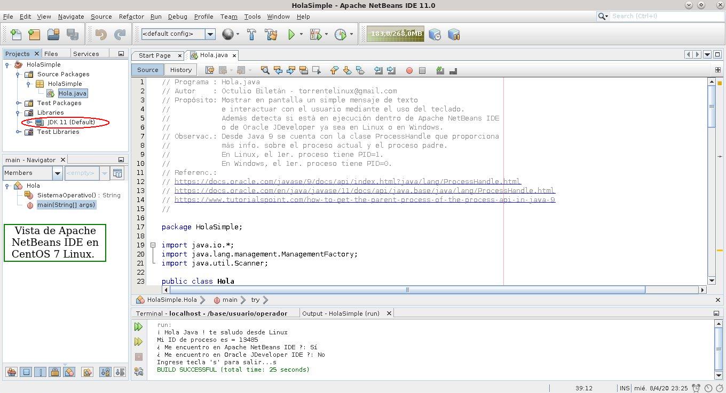Click the New Project toolbar icon

point(34,35)
